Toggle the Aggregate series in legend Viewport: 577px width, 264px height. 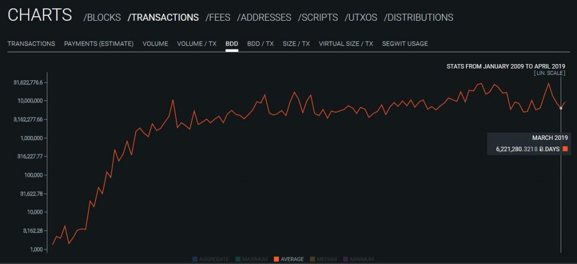pyautogui.click(x=210, y=259)
